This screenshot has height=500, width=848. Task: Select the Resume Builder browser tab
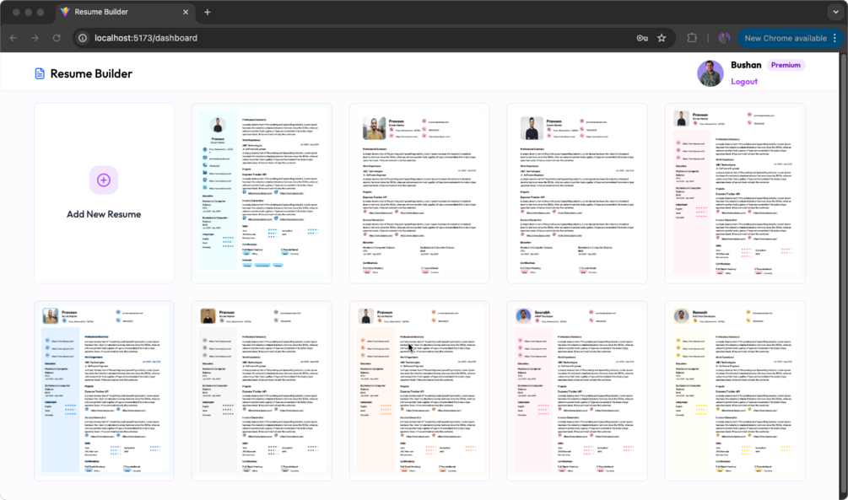pyautogui.click(x=124, y=12)
